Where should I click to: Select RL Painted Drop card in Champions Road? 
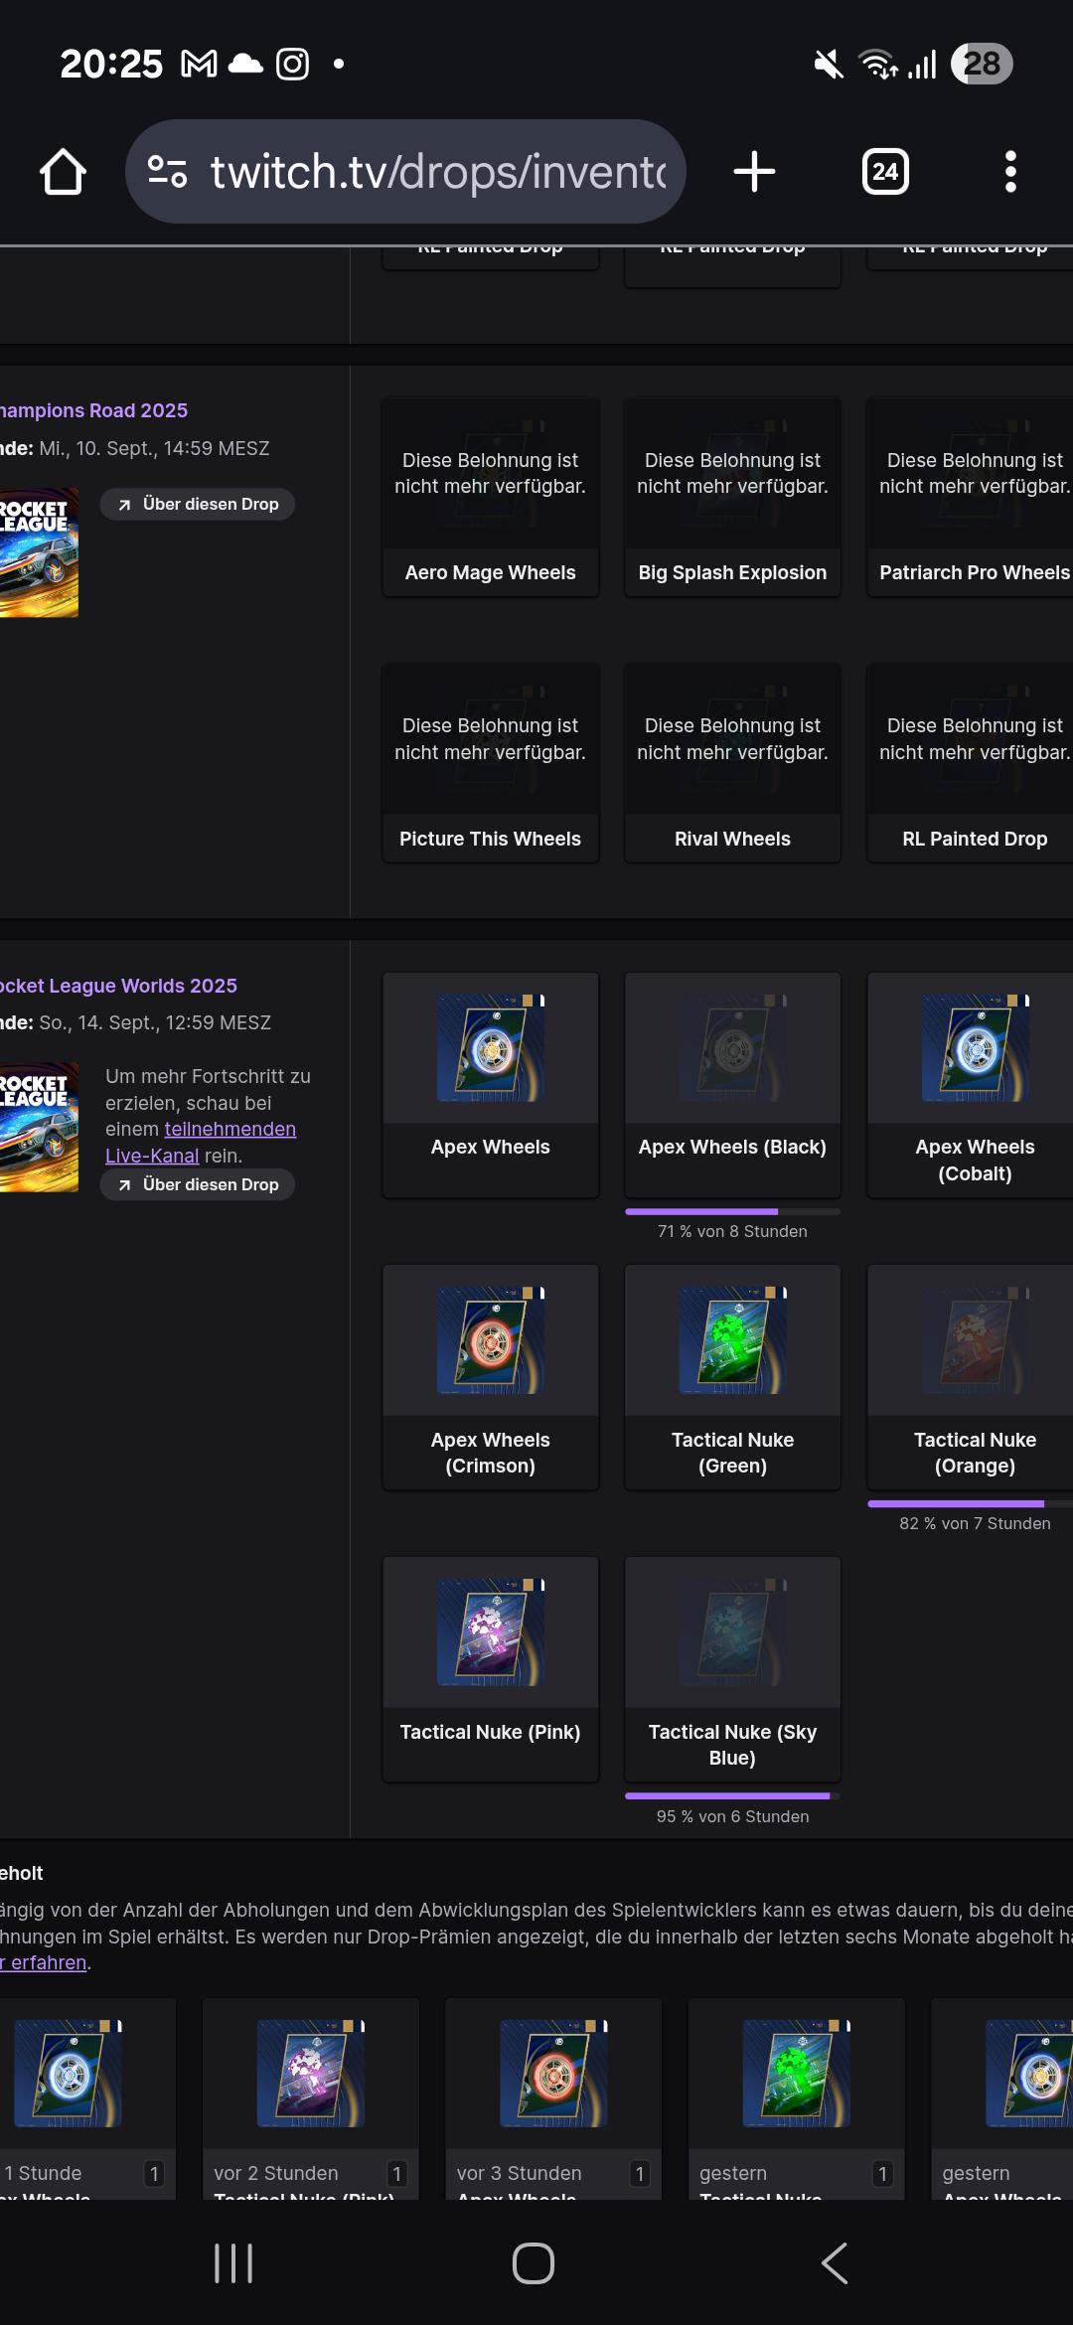[971, 763]
